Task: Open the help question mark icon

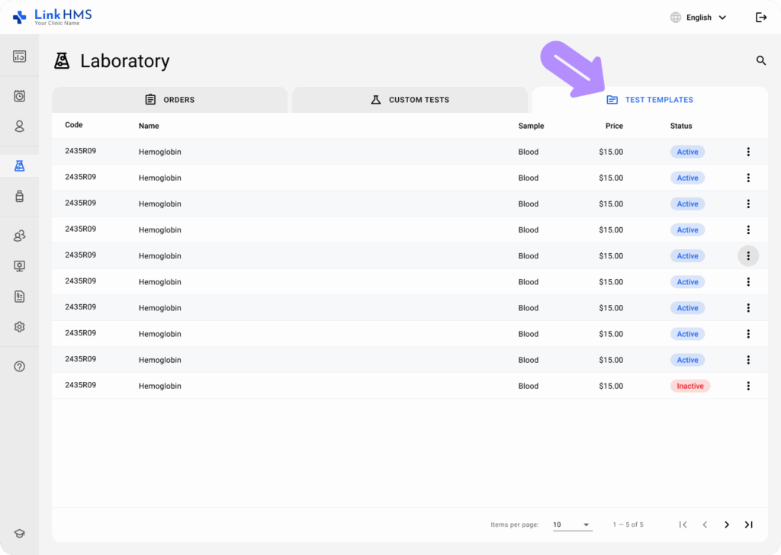Action: [19, 367]
